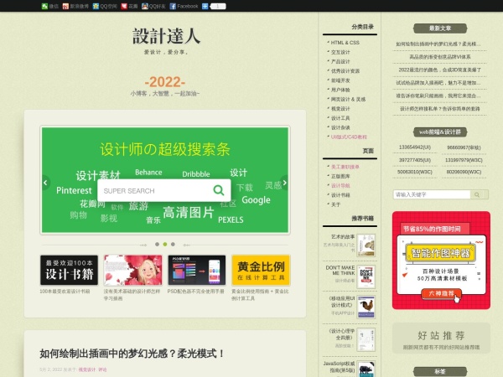The image size is (503, 377).
Task: Open the 设计工具 category
Action: (x=340, y=117)
